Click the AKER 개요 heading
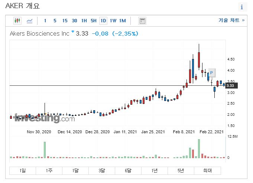The height and width of the screenshot is (183, 253). tap(23, 6)
